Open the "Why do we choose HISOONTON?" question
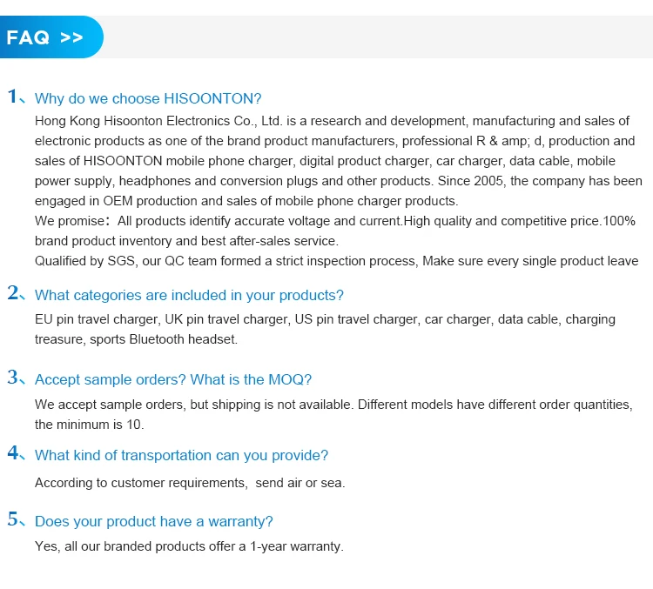 (x=148, y=98)
